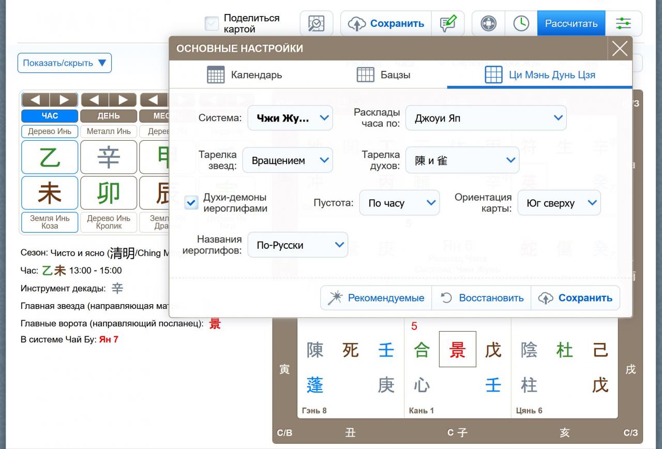The image size is (662, 449).
Task: Click Рекомендуемые magic wand button
Action: pyautogui.click(x=376, y=298)
